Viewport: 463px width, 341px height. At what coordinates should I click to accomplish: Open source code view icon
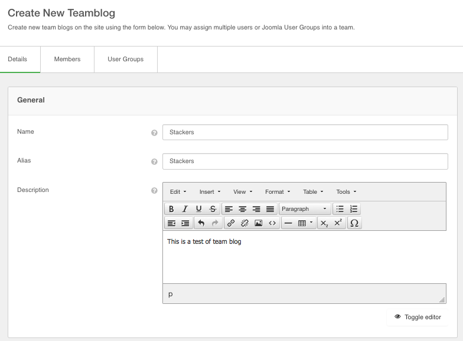pyautogui.click(x=272, y=223)
